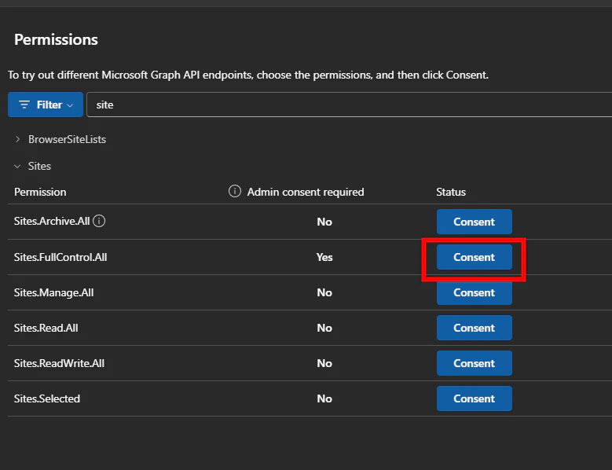Click the Status column header
Viewport: 612px width, 470px height.
(451, 192)
